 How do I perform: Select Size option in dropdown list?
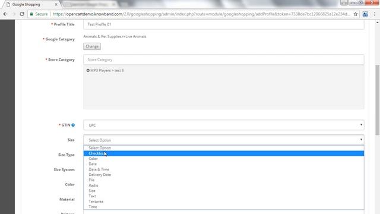click(x=224, y=191)
